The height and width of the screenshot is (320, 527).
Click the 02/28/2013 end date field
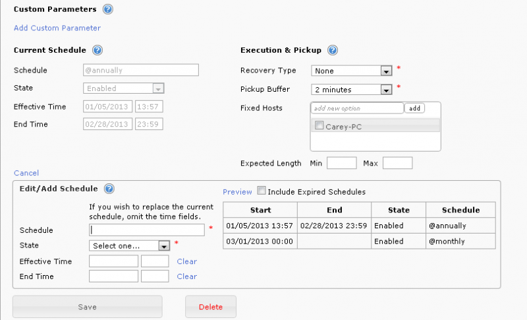coord(107,124)
